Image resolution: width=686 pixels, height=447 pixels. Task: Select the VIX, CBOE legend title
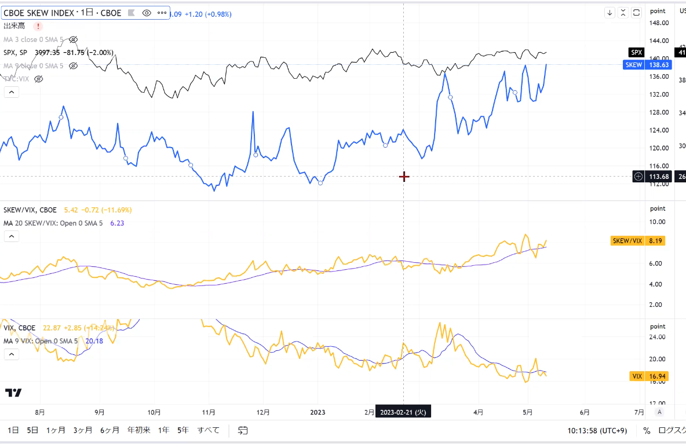[x=20, y=328]
